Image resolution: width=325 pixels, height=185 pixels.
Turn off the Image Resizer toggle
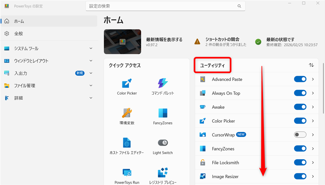pos(300,177)
